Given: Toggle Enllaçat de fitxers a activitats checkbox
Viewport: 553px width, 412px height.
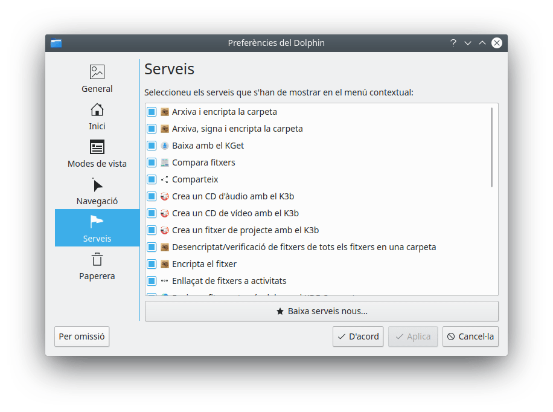Looking at the screenshot, I should pyautogui.click(x=152, y=281).
